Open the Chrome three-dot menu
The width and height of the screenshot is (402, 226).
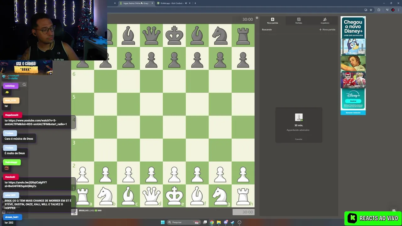pos(399,10)
